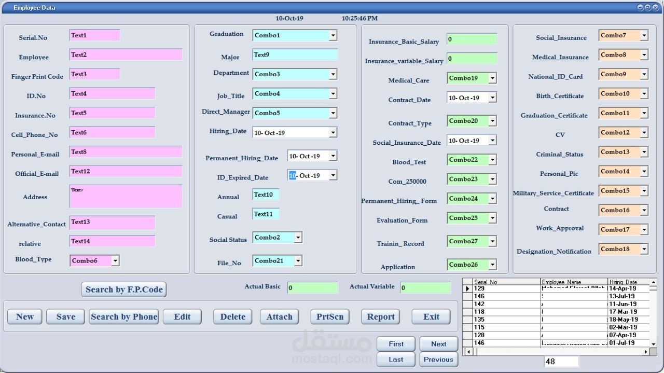Expand the Permanent_Hiring_Form Combo24 dropdown
Viewport: 664px width, 373px height.
(x=492, y=199)
